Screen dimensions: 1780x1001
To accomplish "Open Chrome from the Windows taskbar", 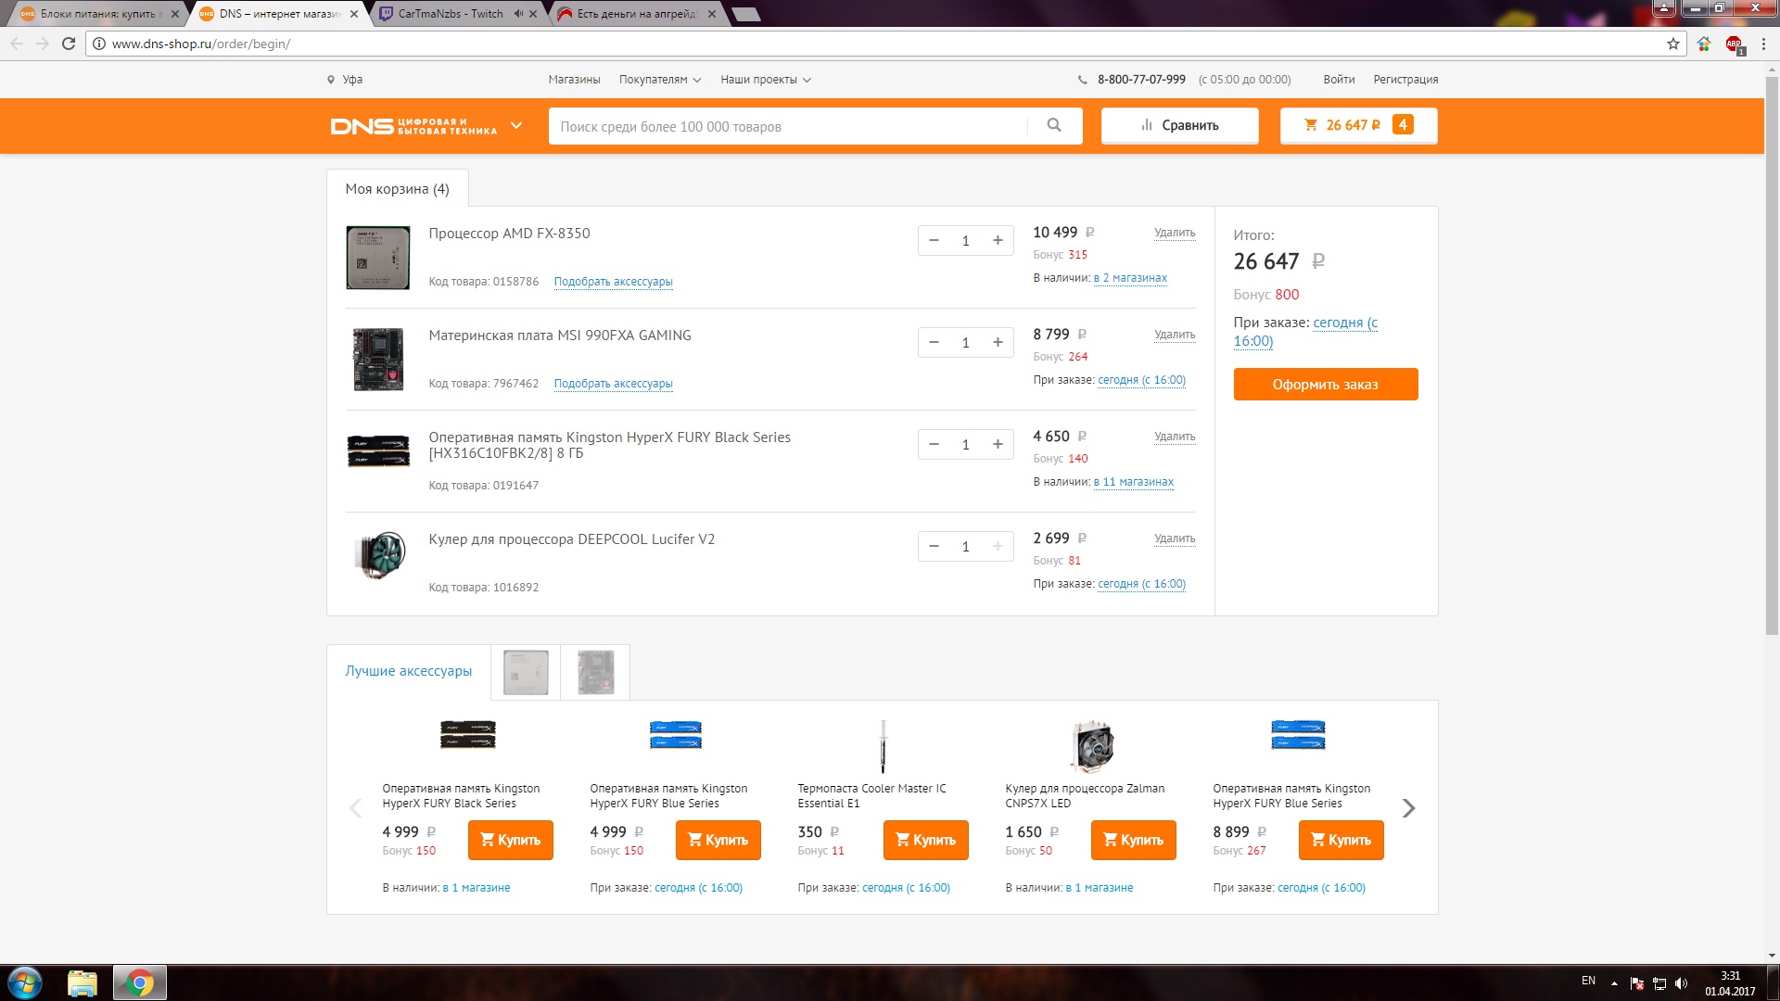I will click(140, 982).
